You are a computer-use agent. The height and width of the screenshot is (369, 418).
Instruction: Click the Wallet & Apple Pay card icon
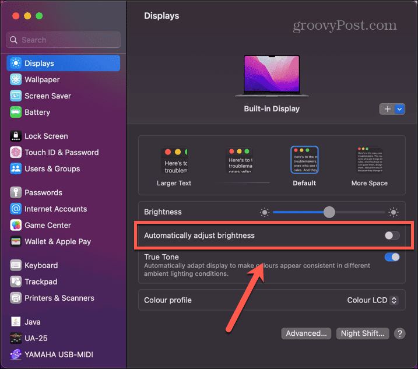pyautogui.click(x=16, y=241)
